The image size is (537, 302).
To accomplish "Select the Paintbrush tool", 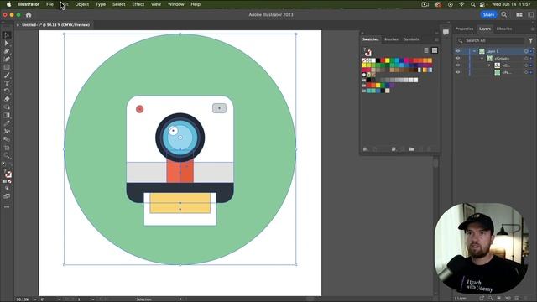I will click(7, 75).
